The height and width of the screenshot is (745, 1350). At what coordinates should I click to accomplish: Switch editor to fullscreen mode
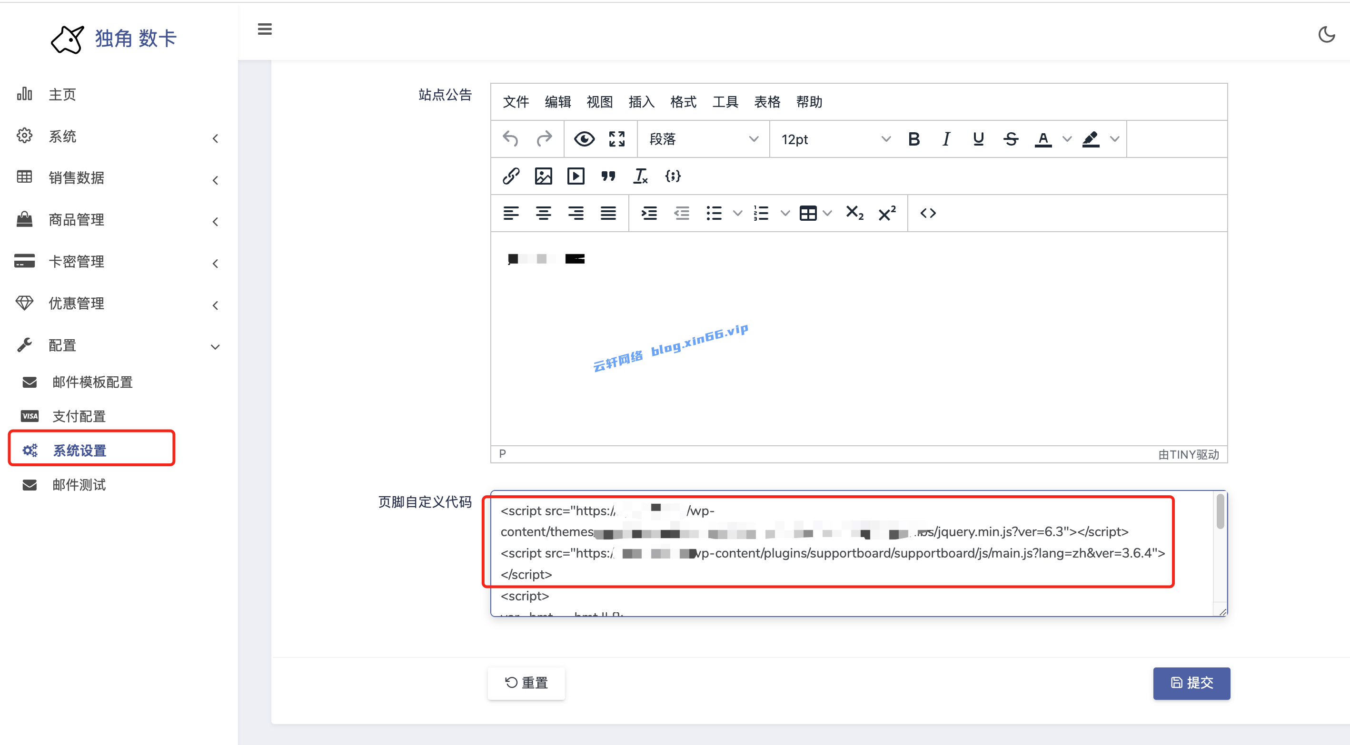[x=617, y=139]
